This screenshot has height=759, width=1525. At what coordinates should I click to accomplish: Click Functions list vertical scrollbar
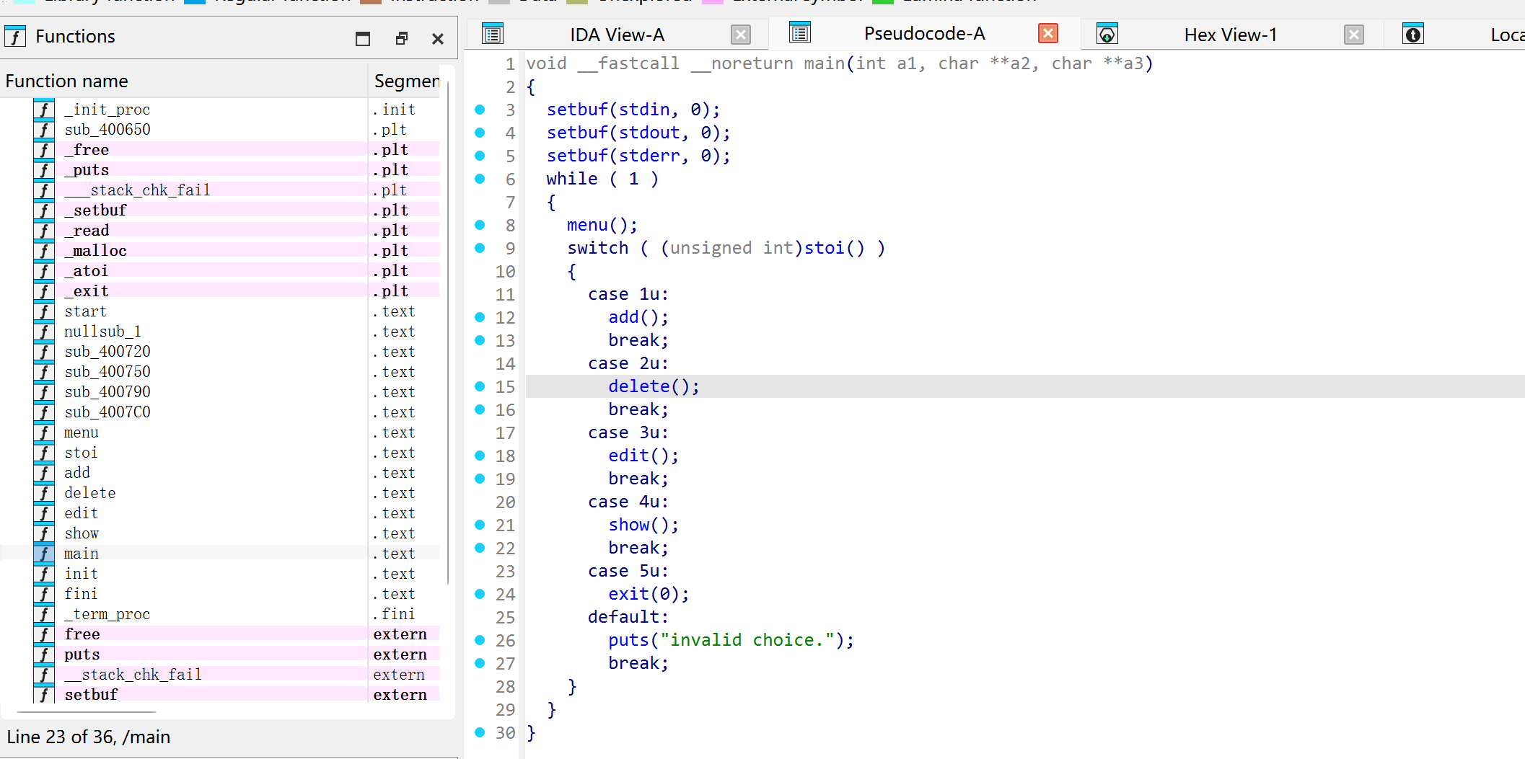448,332
